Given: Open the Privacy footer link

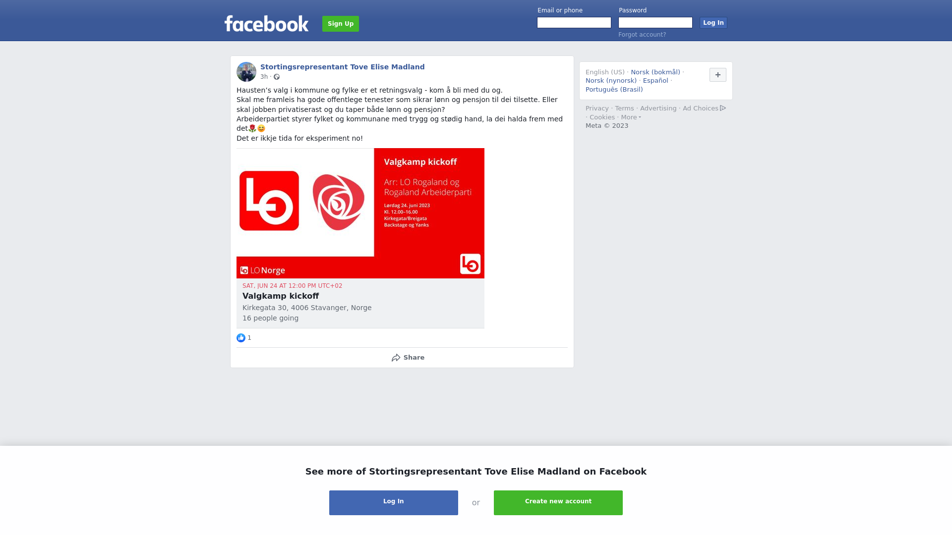Looking at the screenshot, I should 597,108.
